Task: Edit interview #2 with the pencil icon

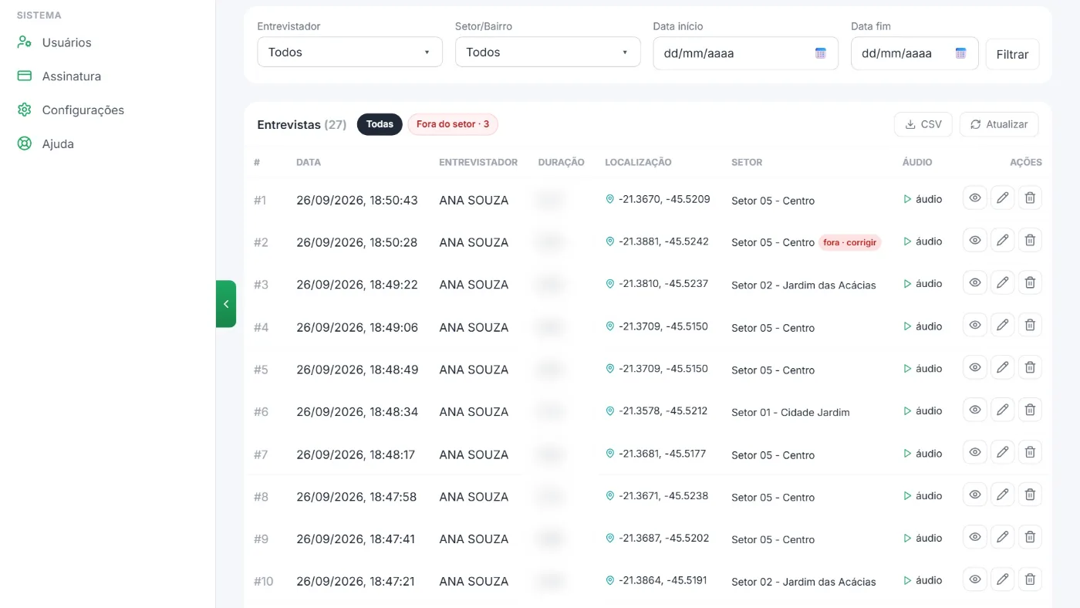Action: click(1002, 240)
